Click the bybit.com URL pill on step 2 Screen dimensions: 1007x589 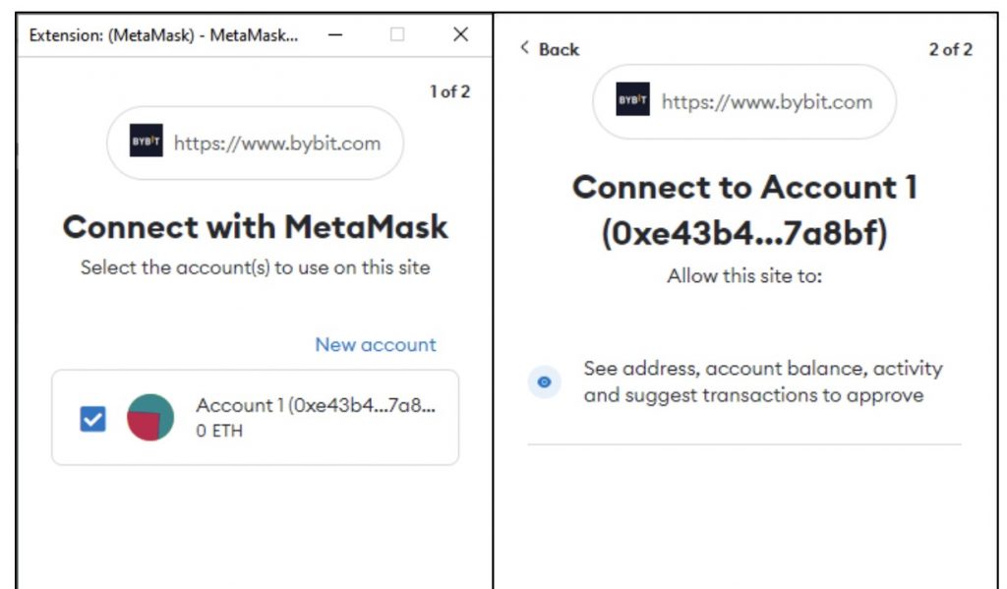coord(744,101)
